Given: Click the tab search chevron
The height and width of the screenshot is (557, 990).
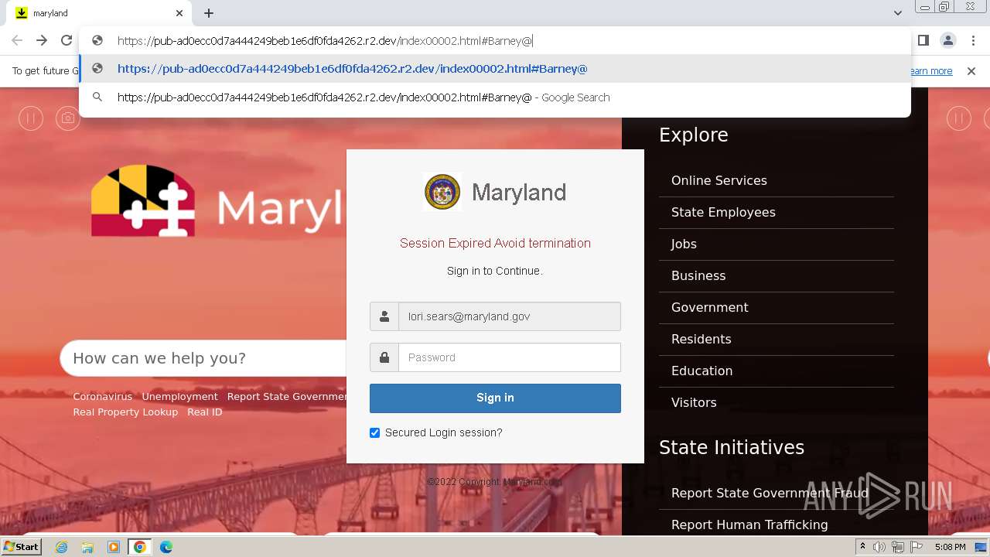Looking at the screenshot, I should [x=897, y=13].
